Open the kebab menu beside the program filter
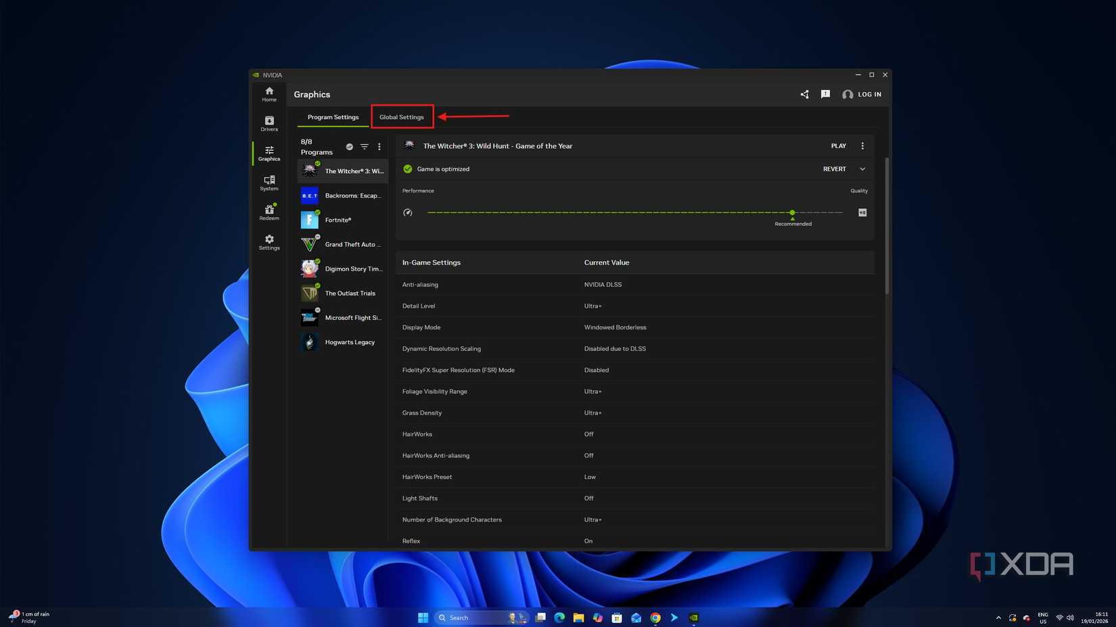 [x=379, y=146]
